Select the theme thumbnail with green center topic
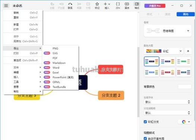Image resolution: width=196 pixels, height=140 pixels. tap(183, 61)
